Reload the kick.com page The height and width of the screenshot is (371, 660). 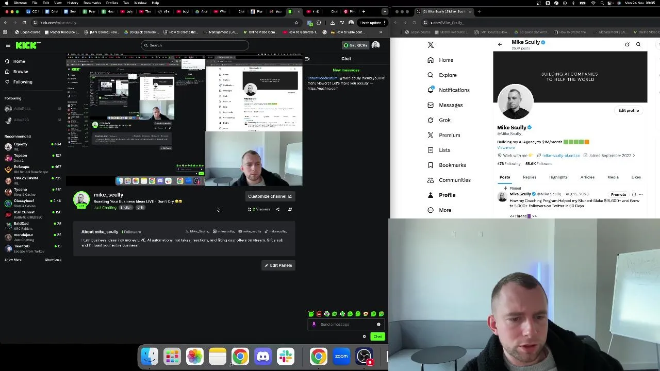(x=24, y=23)
